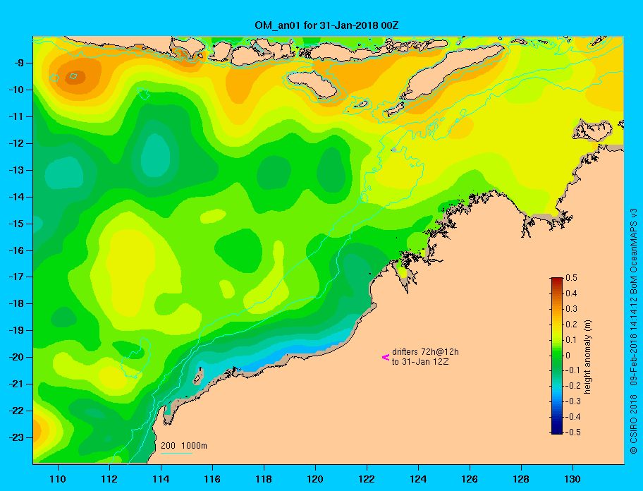
Task: Click latitude axis label '-16'
Action: 16,250
